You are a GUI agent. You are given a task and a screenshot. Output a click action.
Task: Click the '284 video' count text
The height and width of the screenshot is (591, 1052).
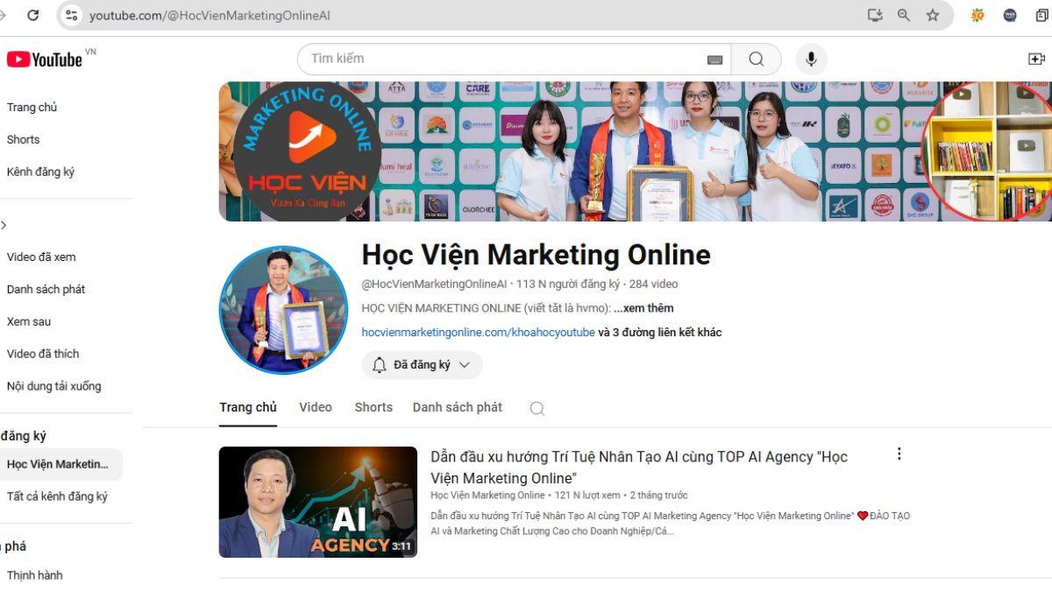(653, 284)
